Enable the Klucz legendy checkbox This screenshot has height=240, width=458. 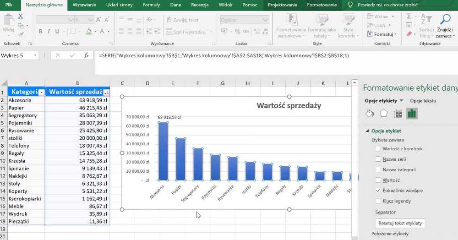click(x=378, y=201)
